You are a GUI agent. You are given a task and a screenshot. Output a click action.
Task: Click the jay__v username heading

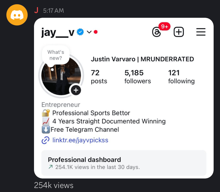(x=58, y=32)
